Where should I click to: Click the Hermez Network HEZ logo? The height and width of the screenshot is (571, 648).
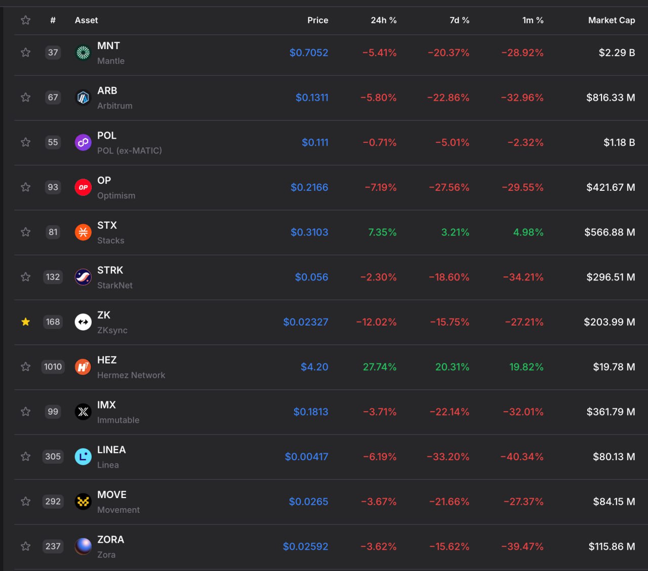tap(83, 367)
